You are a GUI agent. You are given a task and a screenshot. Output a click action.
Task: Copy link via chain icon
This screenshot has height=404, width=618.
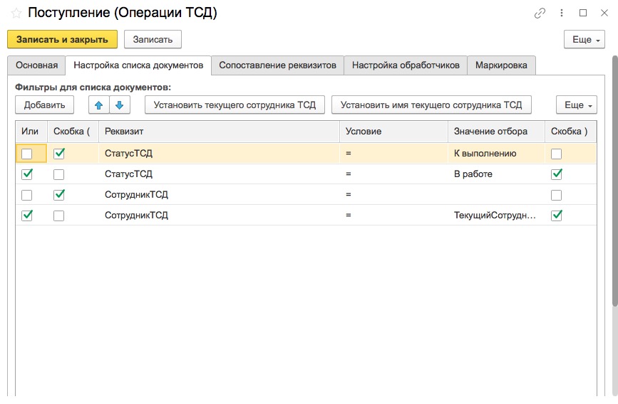[540, 14]
